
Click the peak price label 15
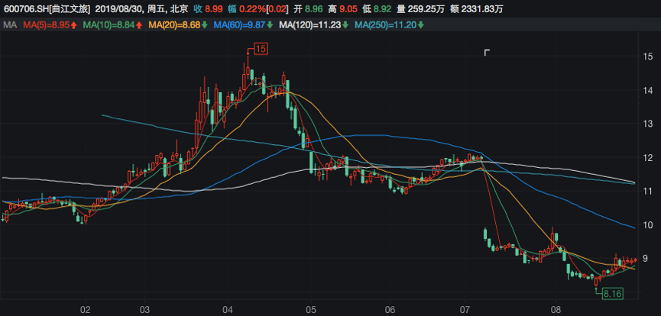pos(261,50)
